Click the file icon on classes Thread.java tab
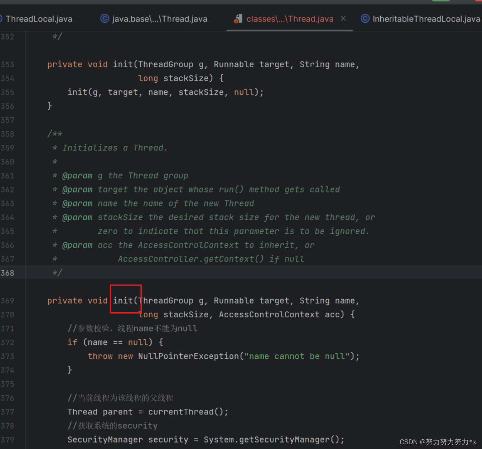 tap(238, 19)
